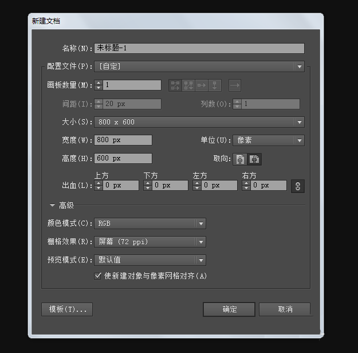Adjust the 左方 left bleed stepper
This screenshot has width=358, height=353.
point(197,185)
